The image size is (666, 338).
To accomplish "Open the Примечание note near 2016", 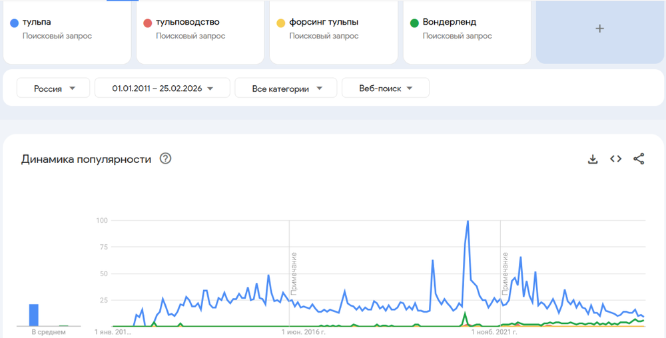I will tap(294, 273).
